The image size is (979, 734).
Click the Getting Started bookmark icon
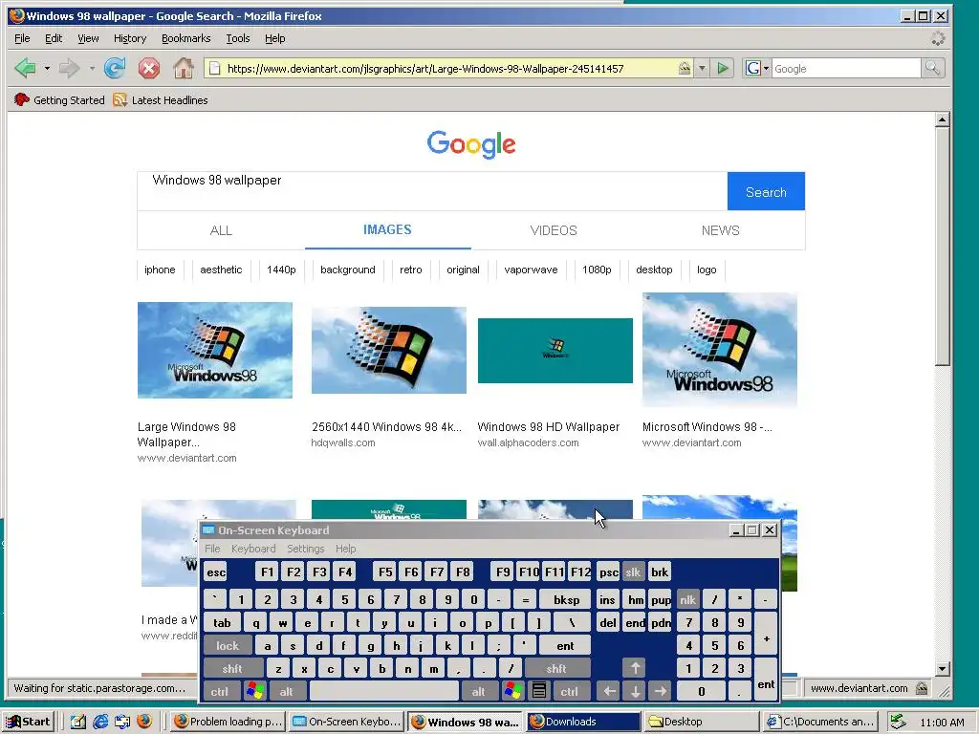22,99
